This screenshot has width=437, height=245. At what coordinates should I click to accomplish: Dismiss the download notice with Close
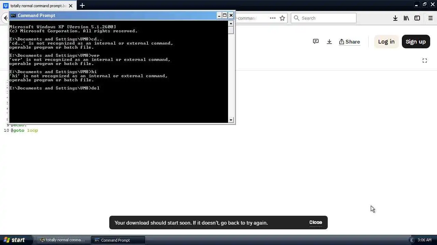pyautogui.click(x=315, y=222)
